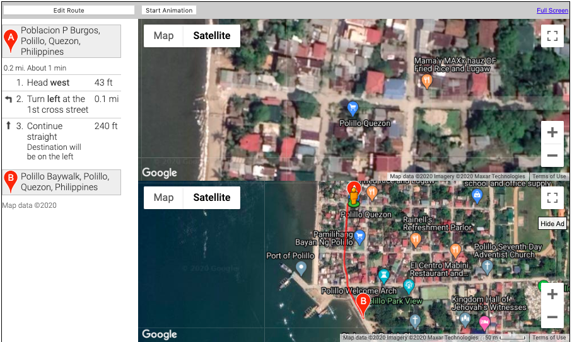
Task: Click the Port of Polillo pin
Action: click(301, 269)
